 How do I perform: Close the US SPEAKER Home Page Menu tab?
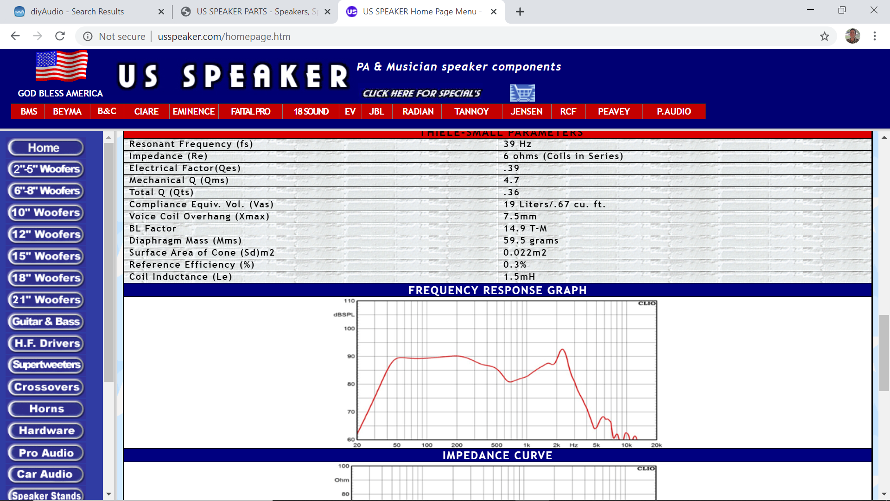[494, 12]
